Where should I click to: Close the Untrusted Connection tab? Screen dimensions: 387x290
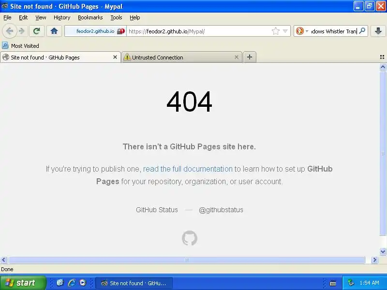[x=237, y=57]
